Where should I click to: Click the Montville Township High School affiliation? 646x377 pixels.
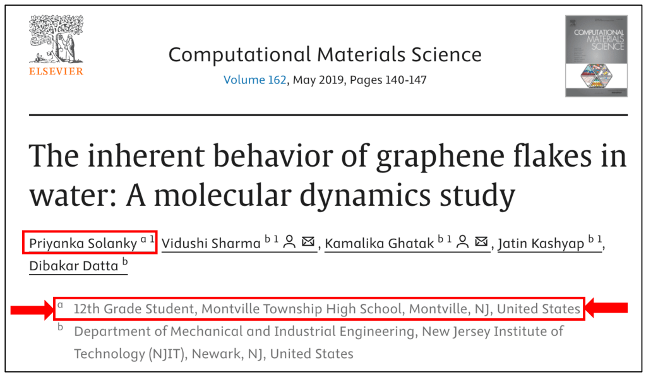tap(326, 309)
